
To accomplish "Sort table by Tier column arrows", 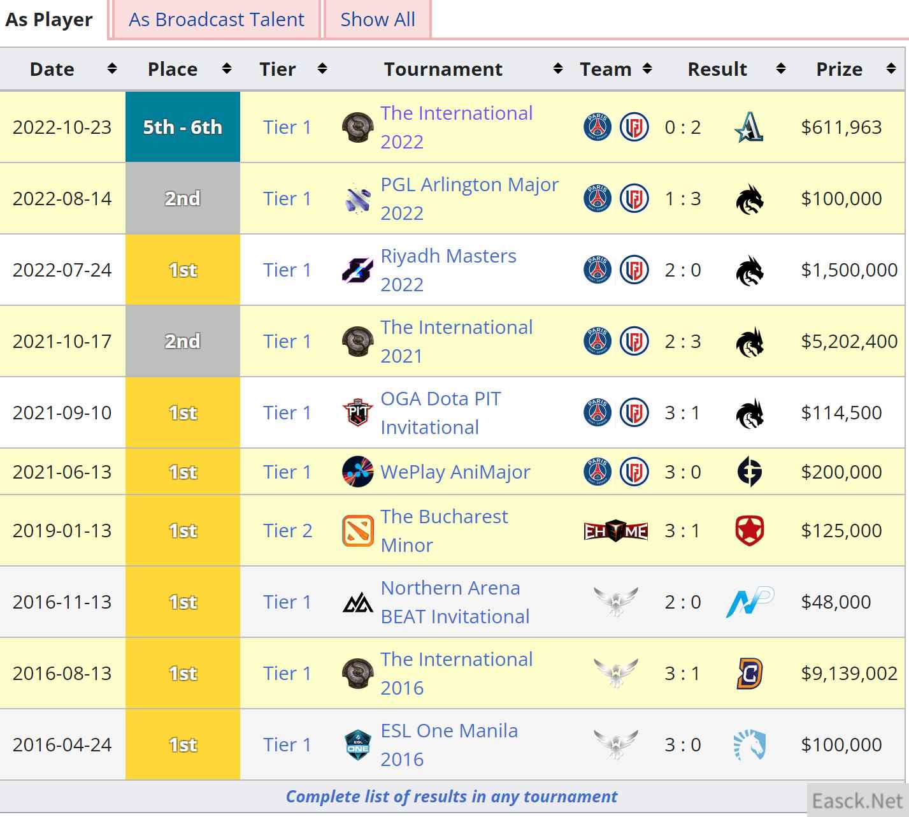I will pyautogui.click(x=322, y=69).
